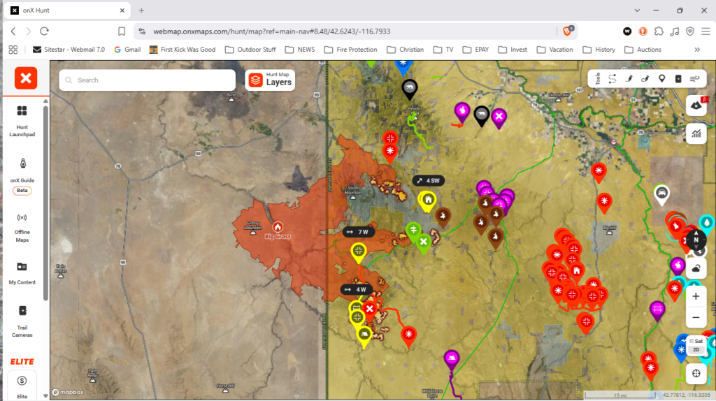Reset map orientation with the N compass
Screen dimensions: 716x401
point(696,240)
